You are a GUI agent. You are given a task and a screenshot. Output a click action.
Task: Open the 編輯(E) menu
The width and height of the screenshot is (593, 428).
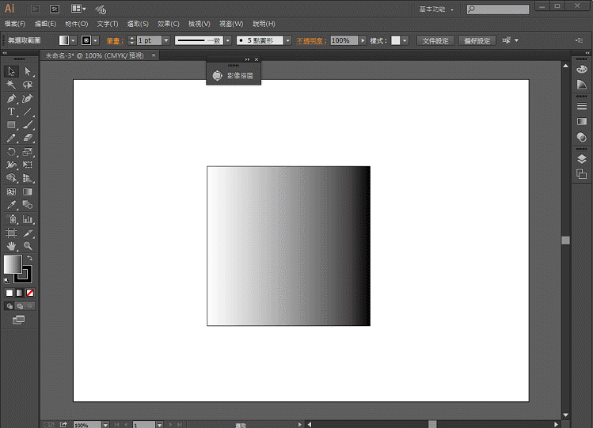point(45,24)
